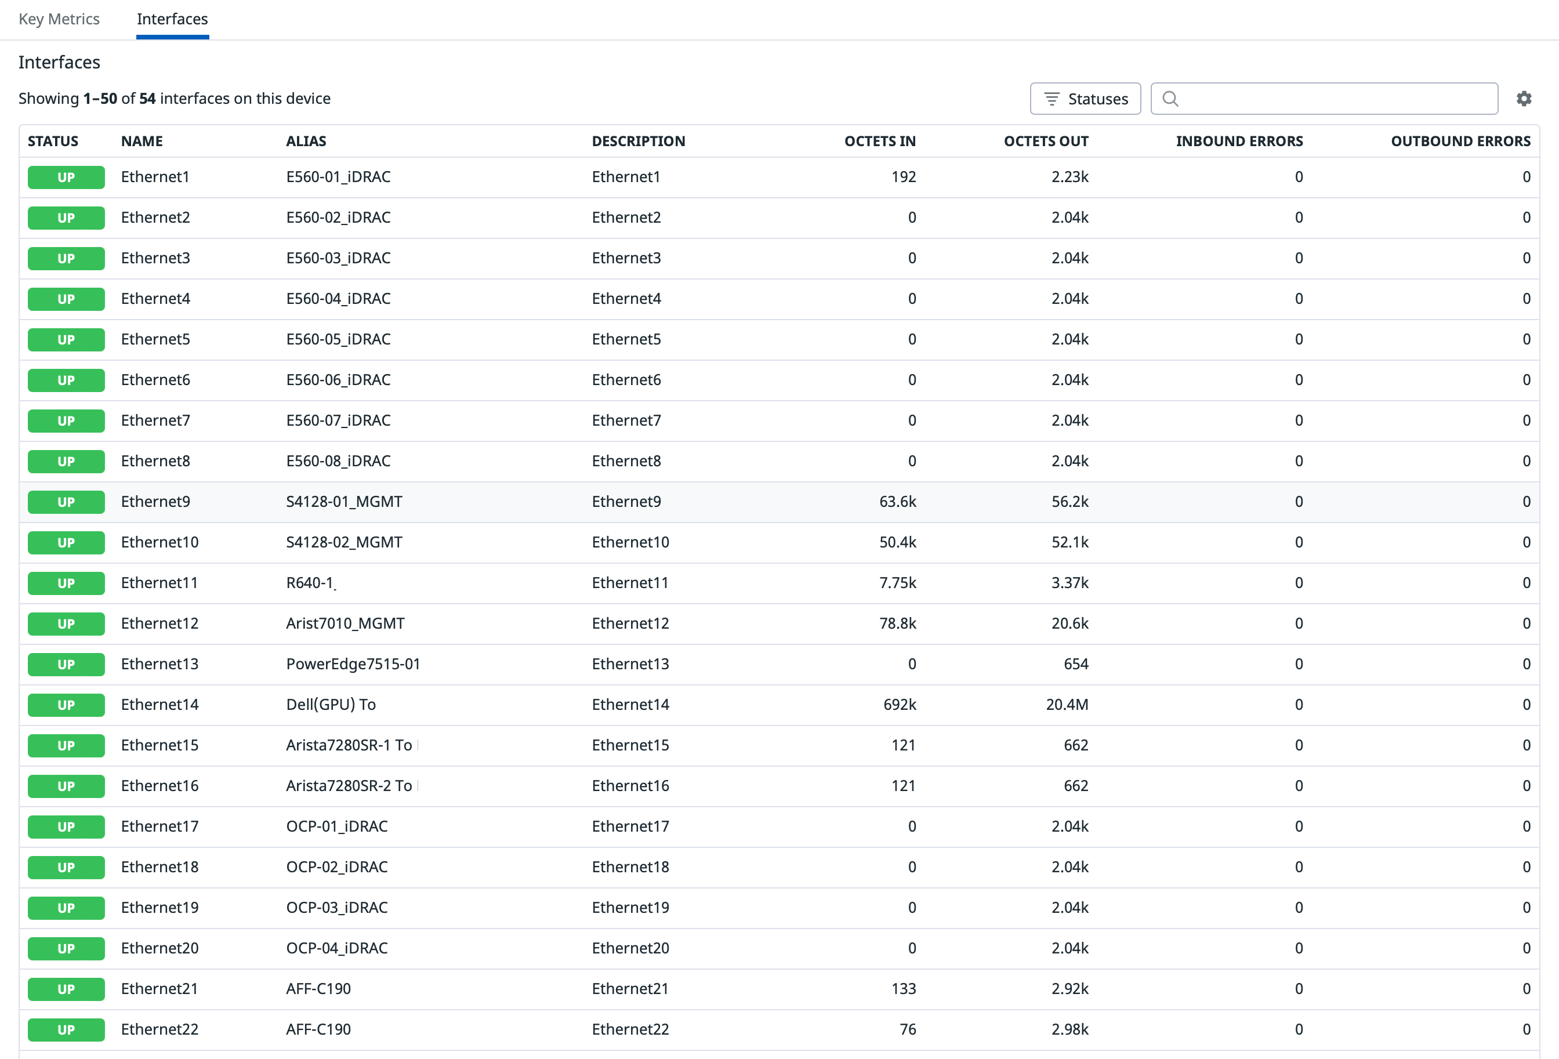Image resolution: width=1559 pixels, height=1059 pixels.
Task: Sort by the ALIAS column header
Action: click(306, 141)
